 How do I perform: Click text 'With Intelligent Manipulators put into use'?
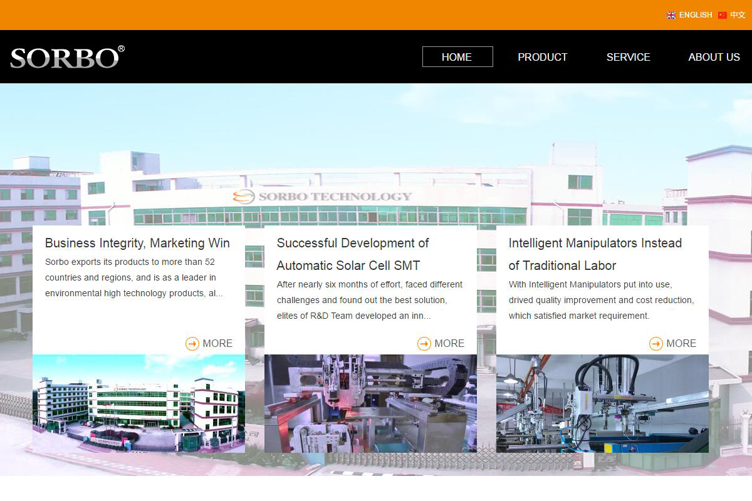[590, 284]
